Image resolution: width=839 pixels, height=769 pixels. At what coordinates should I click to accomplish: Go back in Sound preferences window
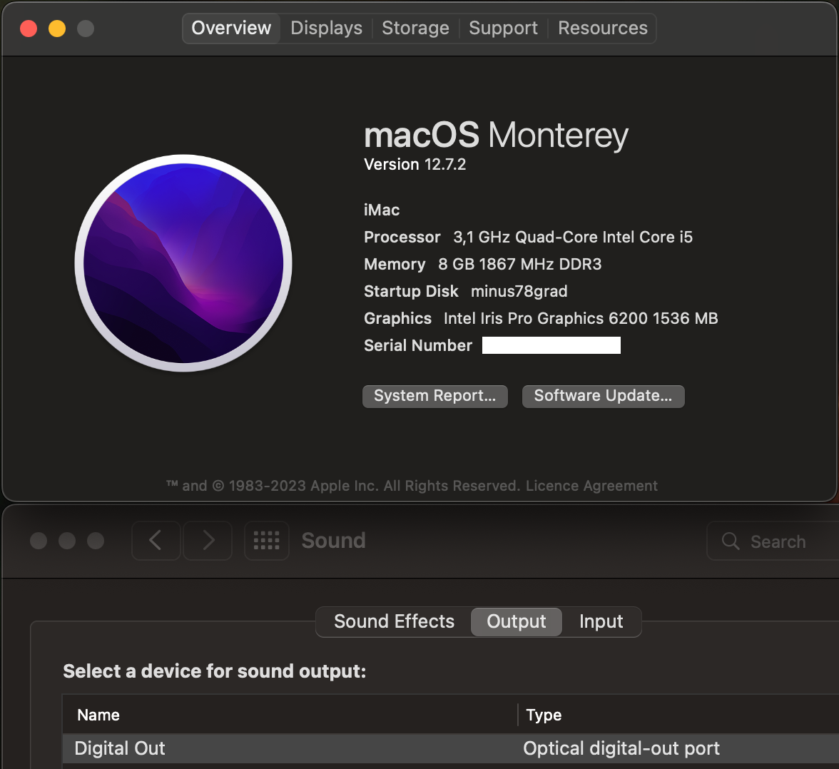click(156, 541)
